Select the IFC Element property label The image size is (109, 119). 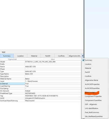pyautogui.click(x=5, y=91)
